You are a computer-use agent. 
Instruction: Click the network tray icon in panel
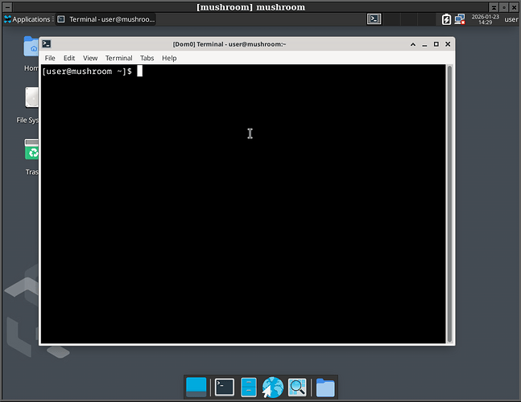460,19
